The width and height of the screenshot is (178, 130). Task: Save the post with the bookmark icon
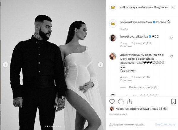click(173, 102)
